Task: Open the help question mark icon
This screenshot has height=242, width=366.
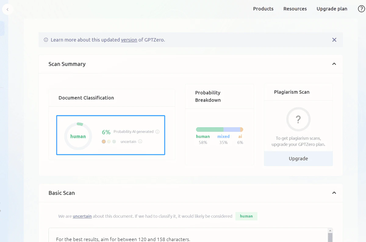Action: (x=361, y=9)
